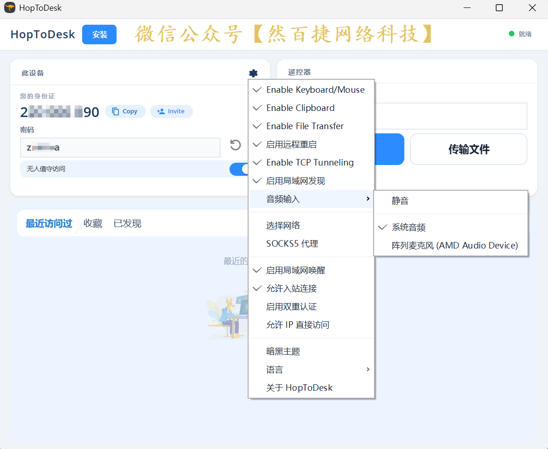The image size is (548, 449).
Task: Open 关于 HopToDesk
Action: pos(312,387)
